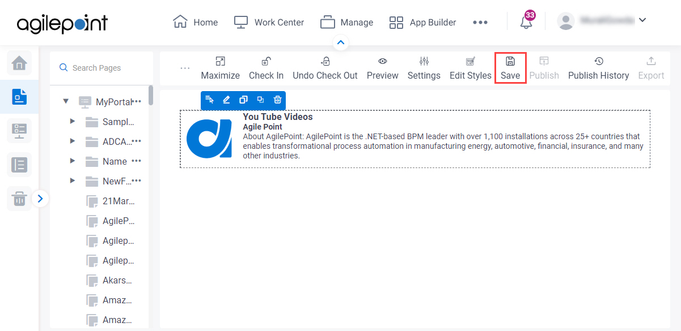This screenshot has width=681, height=331.
Task: Select the highlighted pages icon in sidebar
Action: (19, 97)
